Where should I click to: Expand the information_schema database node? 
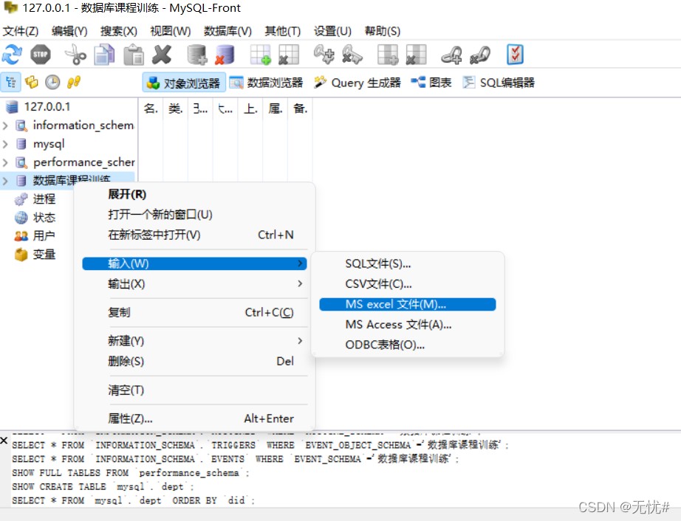(5, 125)
